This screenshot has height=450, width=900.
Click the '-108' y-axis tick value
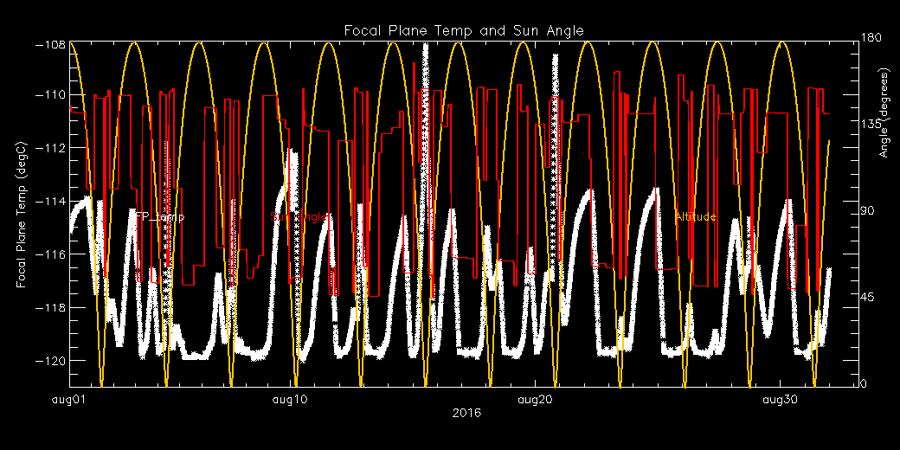48,43
